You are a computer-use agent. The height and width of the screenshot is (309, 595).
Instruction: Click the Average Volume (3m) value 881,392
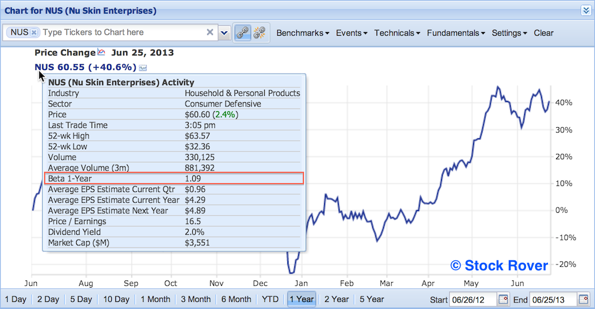(x=199, y=168)
